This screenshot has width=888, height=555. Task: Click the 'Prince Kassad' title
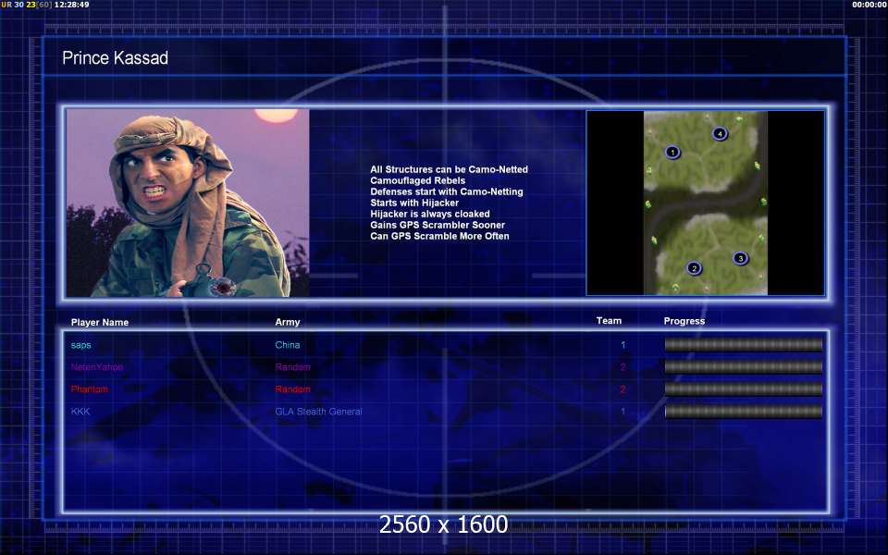tap(115, 57)
